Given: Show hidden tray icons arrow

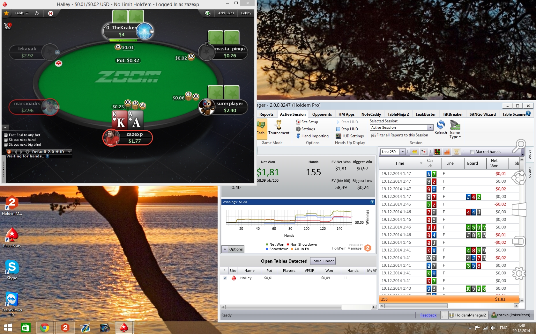Looking at the screenshot, I should tap(470, 328).
